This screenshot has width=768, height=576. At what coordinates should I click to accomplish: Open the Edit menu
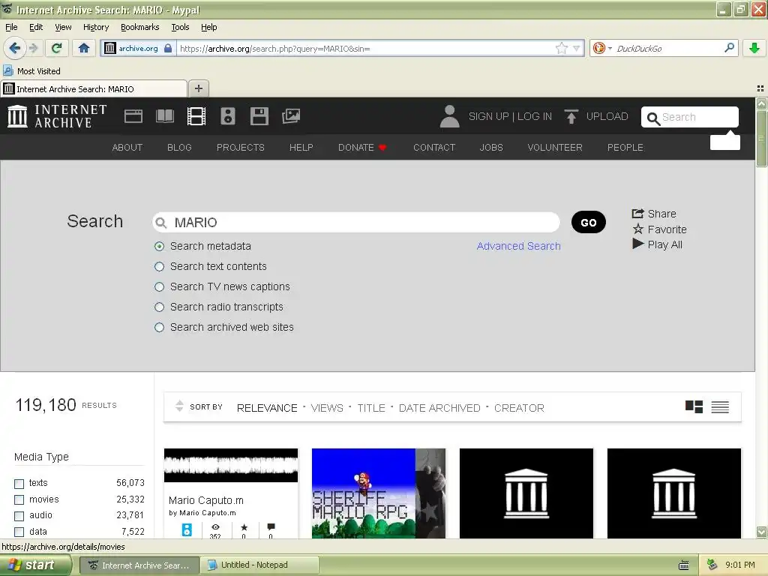[x=36, y=27]
